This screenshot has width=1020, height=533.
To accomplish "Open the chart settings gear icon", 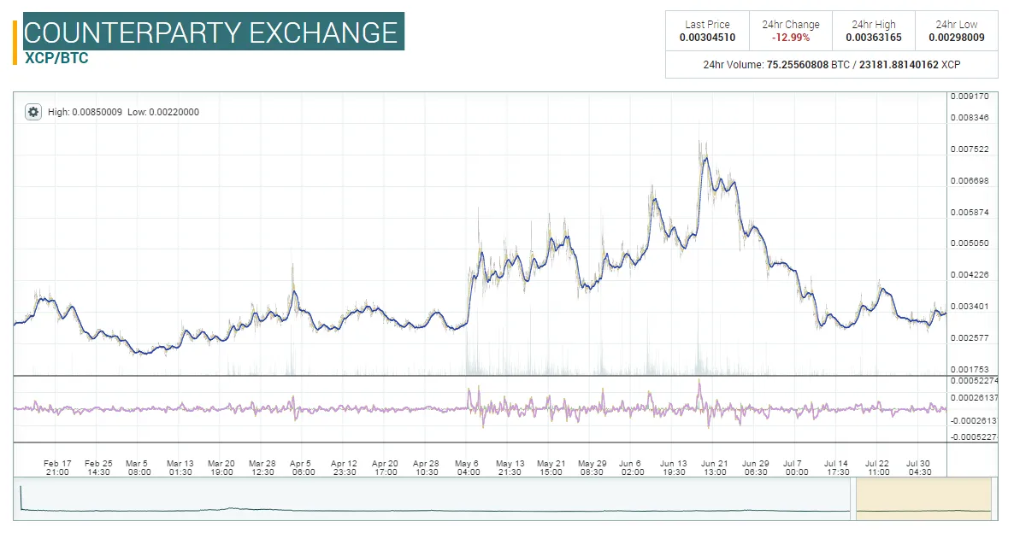I will (x=33, y=112).
